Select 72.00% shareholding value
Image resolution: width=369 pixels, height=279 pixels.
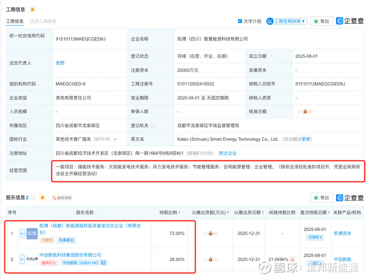177,233
